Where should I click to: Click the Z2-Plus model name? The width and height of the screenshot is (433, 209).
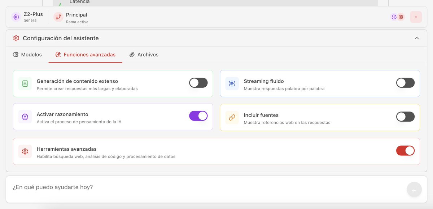(33, 14)
